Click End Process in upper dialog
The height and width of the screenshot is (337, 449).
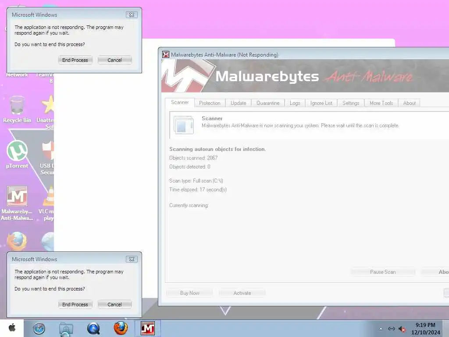coord(75,60)
